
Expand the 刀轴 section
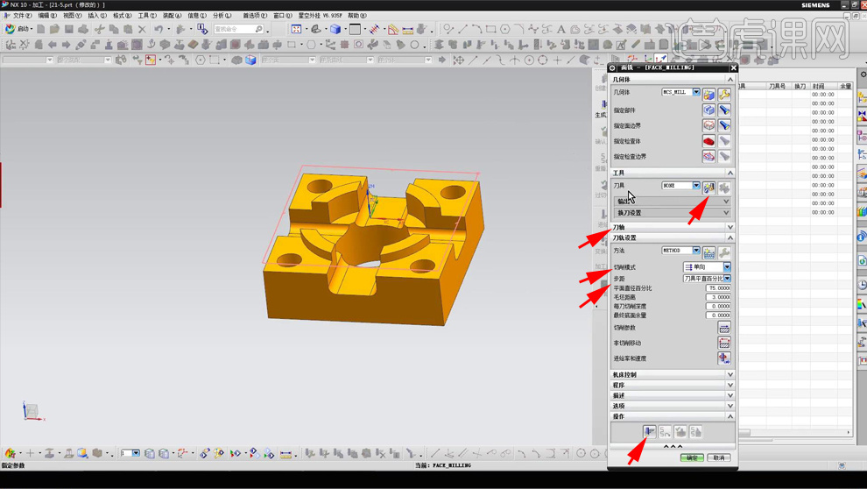673,227
